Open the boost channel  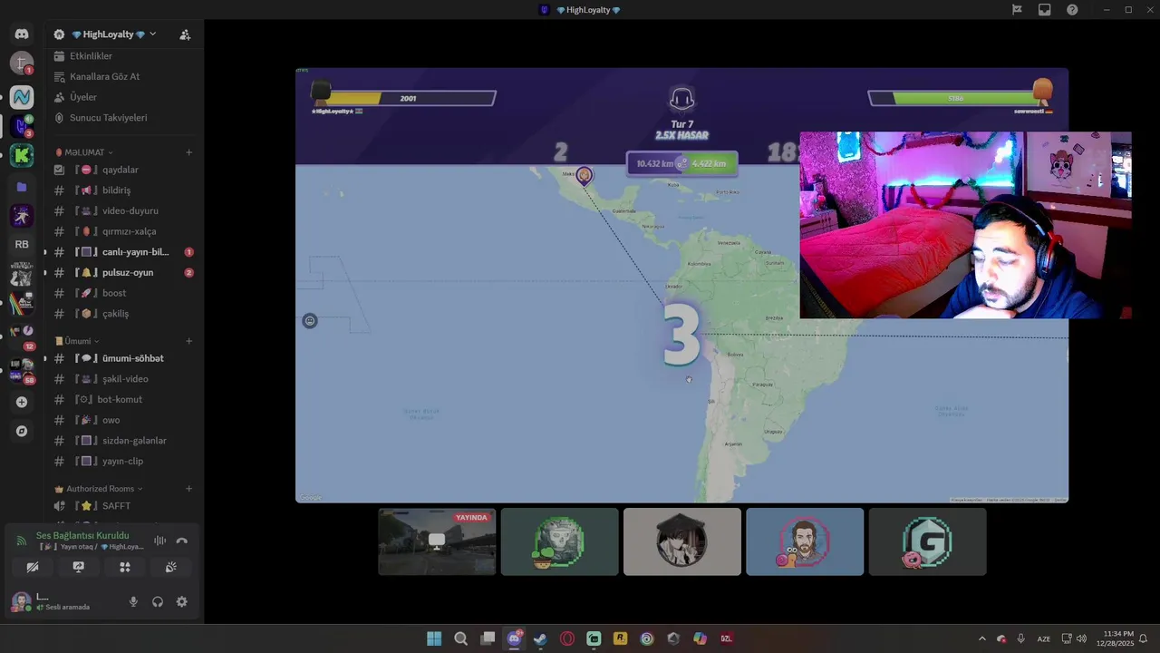123,293
